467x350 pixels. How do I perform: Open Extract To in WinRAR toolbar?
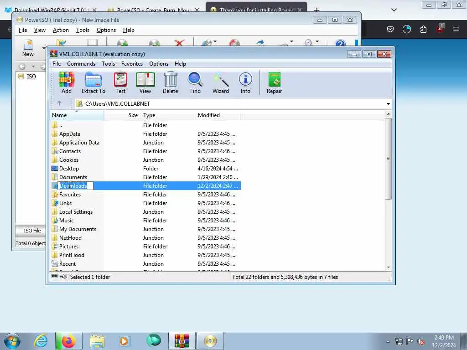(x=93, y=83)
